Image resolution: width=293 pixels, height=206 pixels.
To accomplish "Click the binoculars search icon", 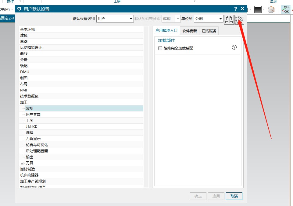I will point(229,19).
